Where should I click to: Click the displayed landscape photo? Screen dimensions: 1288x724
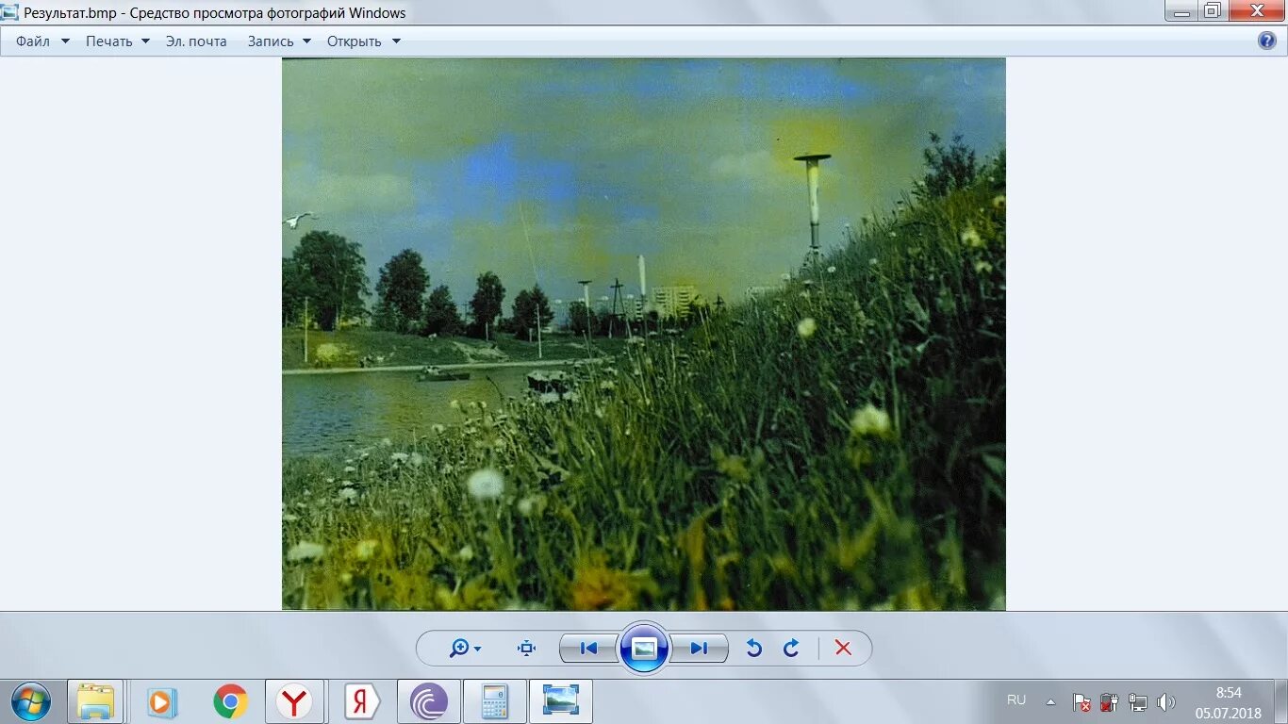coord(644,334)
